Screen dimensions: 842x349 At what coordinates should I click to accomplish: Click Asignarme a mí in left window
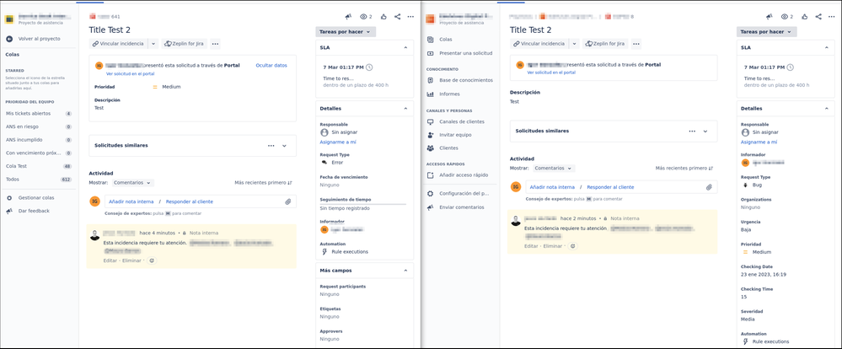click(x=338, y=142)
